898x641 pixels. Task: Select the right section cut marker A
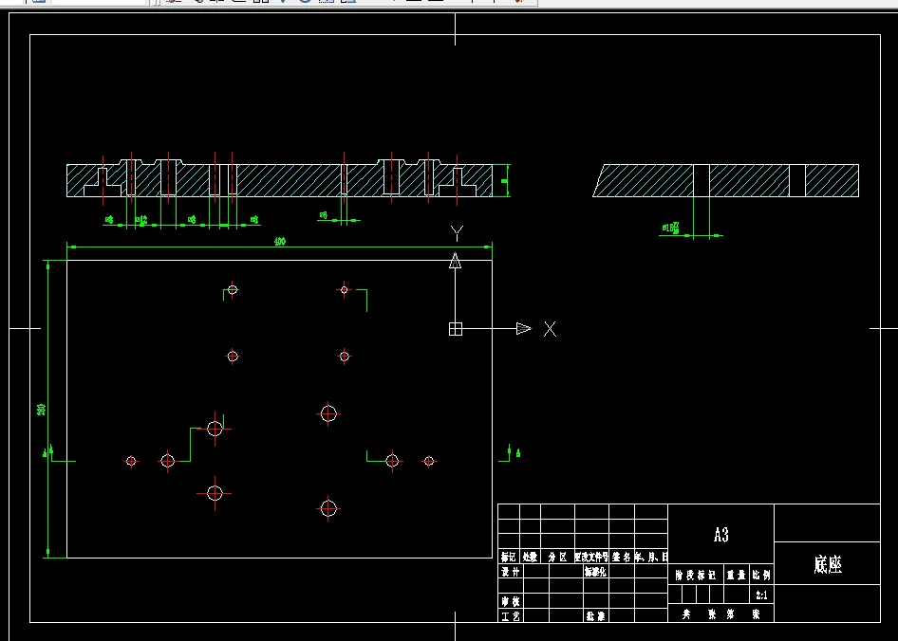tap(517, 452)
